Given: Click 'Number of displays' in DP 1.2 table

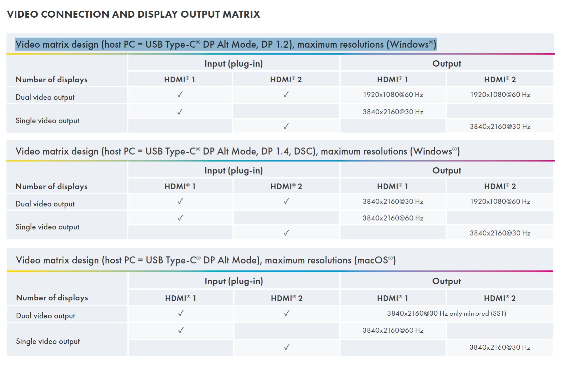Looking at the screenshot, I should 52,80.
